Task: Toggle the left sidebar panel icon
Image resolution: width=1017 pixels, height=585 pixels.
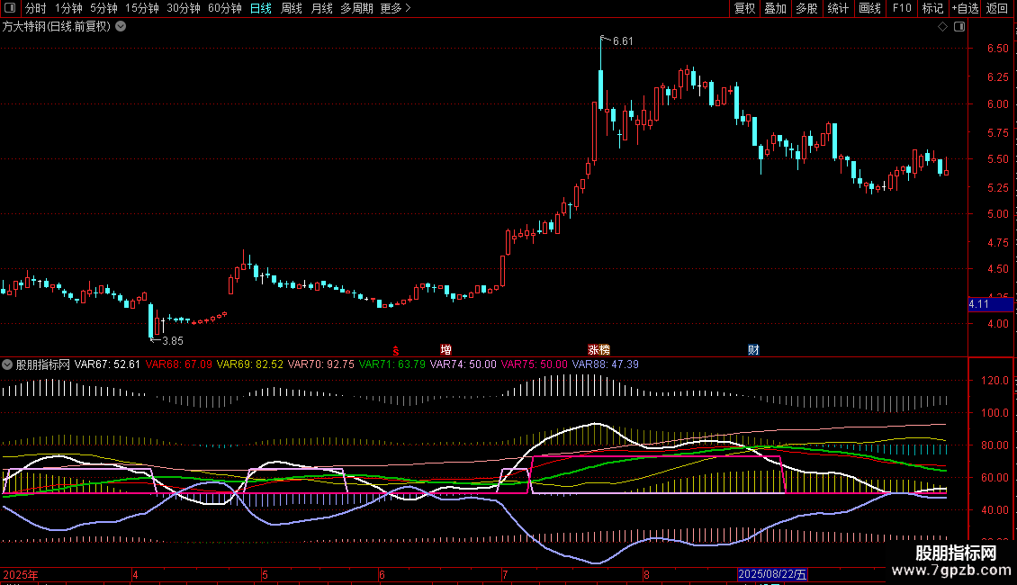Action: click(x=11, y=8)
